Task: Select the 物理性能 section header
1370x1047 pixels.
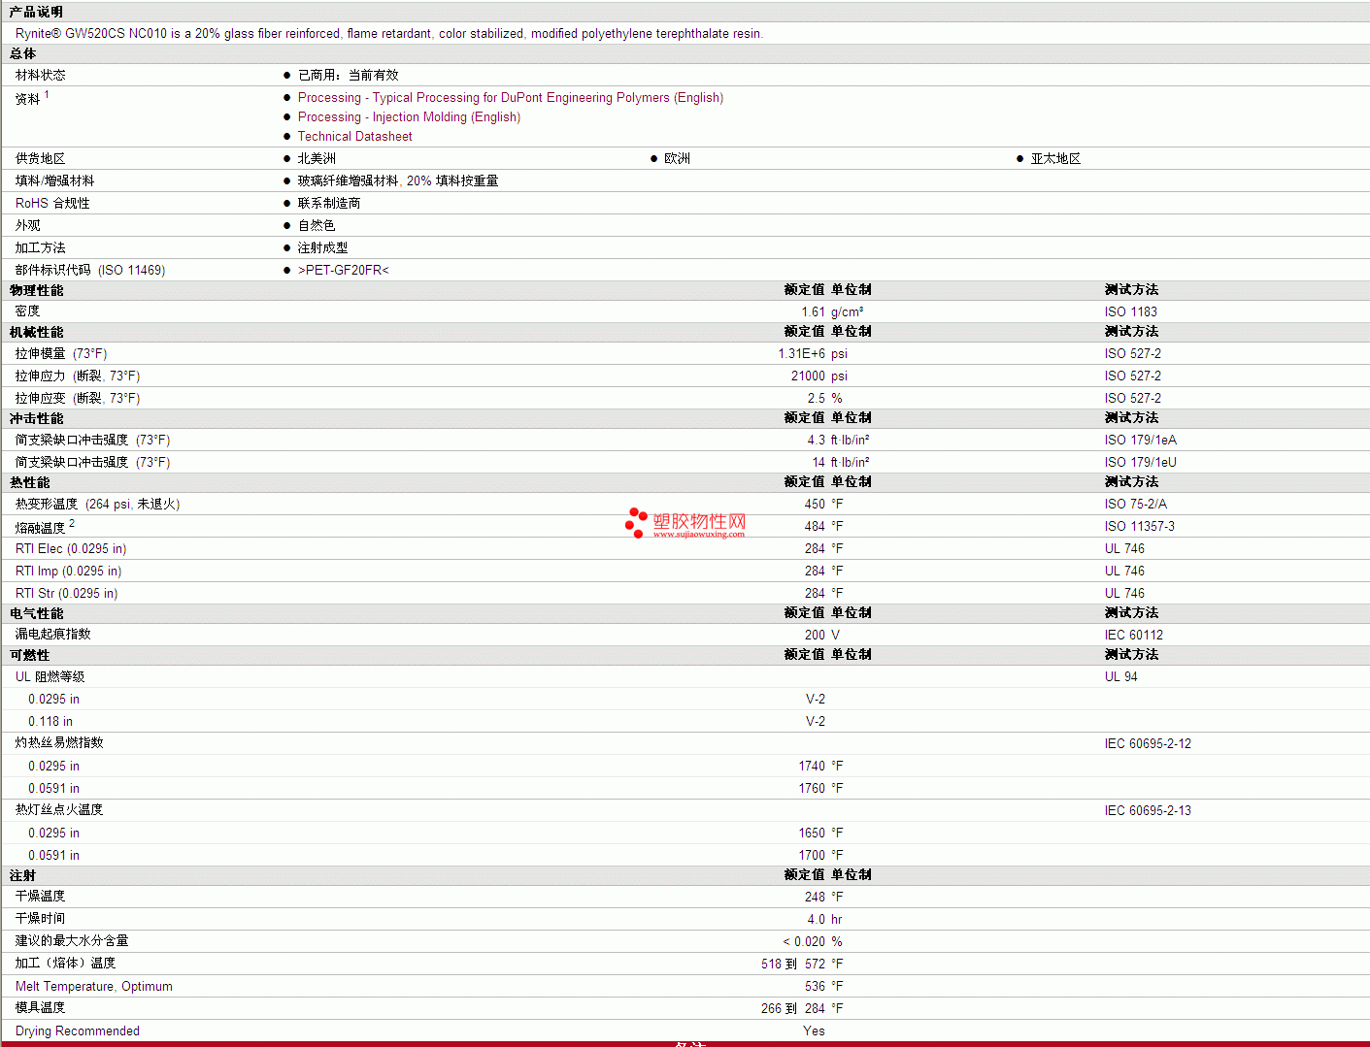Action: click(36, 290)
